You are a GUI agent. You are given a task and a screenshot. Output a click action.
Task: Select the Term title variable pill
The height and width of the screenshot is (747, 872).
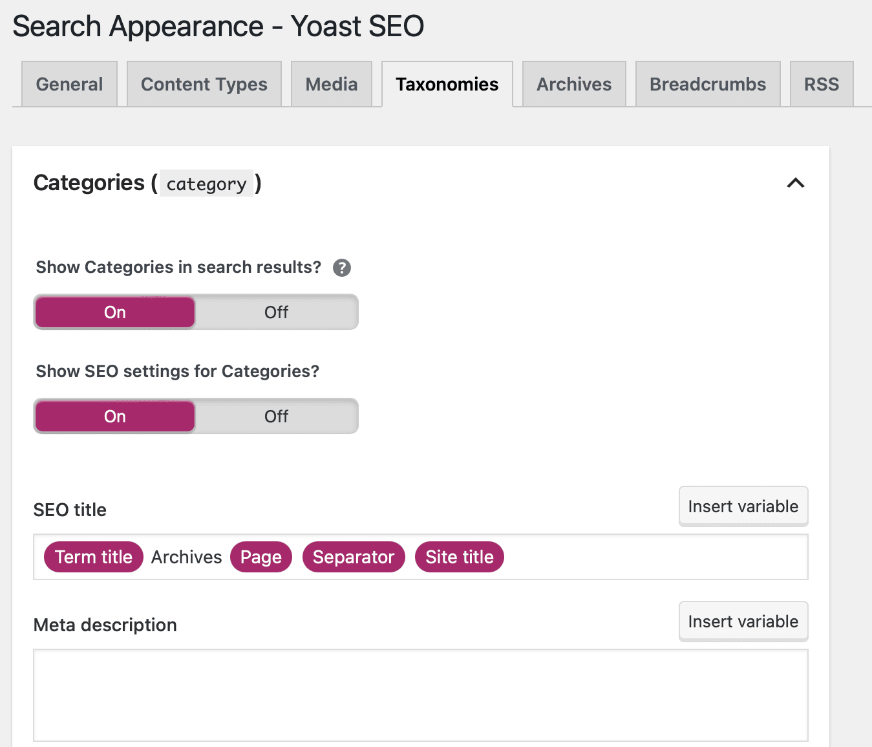tap(92, 556)
